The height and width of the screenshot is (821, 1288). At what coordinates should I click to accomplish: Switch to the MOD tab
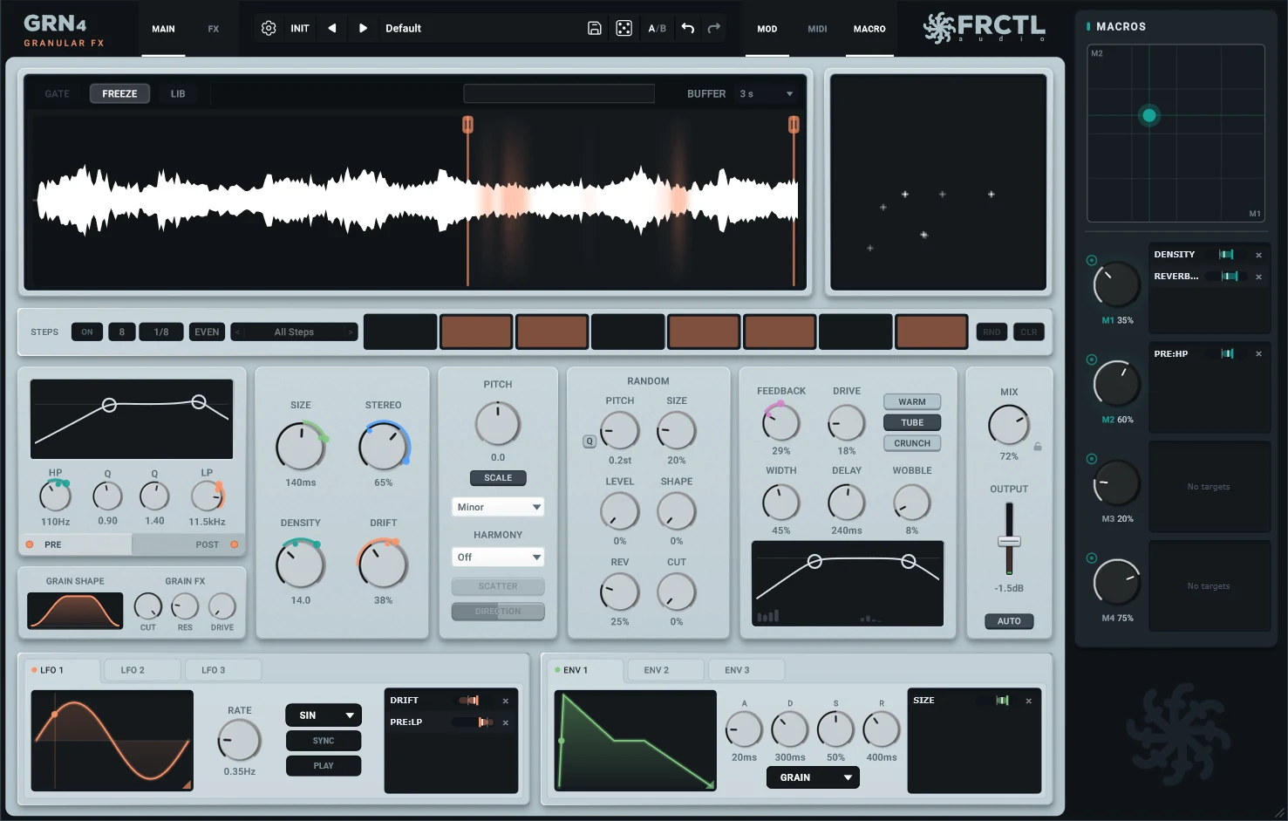(767, 29)
